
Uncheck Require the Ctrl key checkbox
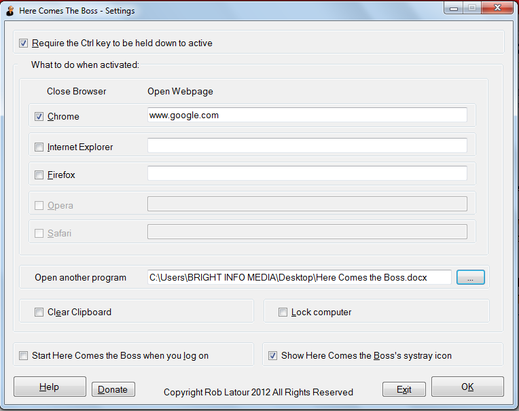pyautogui.click(x=23, y=43)
